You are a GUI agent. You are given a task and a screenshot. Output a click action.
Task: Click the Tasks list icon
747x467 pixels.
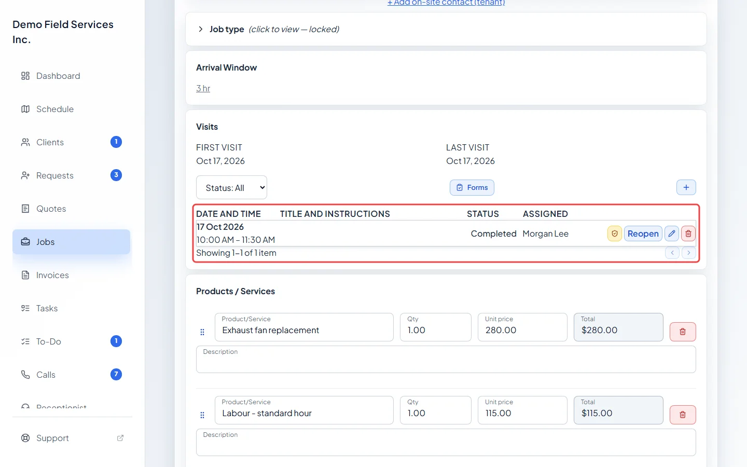pos(25,308)
